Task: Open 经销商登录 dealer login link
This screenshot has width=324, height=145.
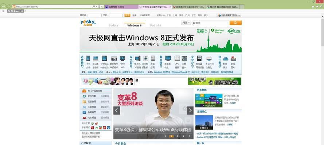Action: (145, 15)
